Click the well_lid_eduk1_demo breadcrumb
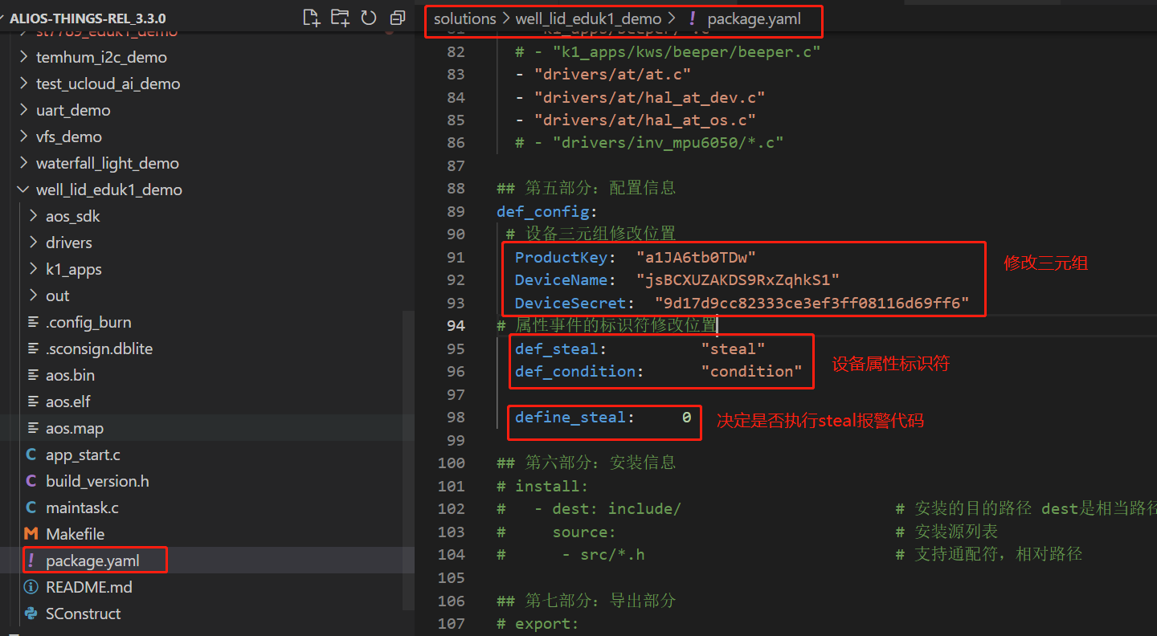This screenshot has height=636, width=1157. click(x=589, y=18)
